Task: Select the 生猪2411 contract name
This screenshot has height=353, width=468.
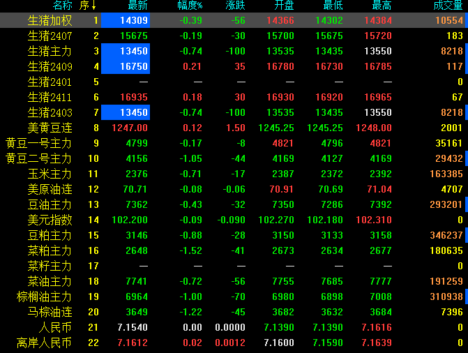Action: [50, 98]
